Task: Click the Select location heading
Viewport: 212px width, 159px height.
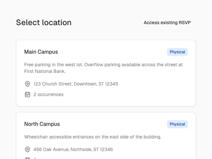Action: tap(44, 23)
